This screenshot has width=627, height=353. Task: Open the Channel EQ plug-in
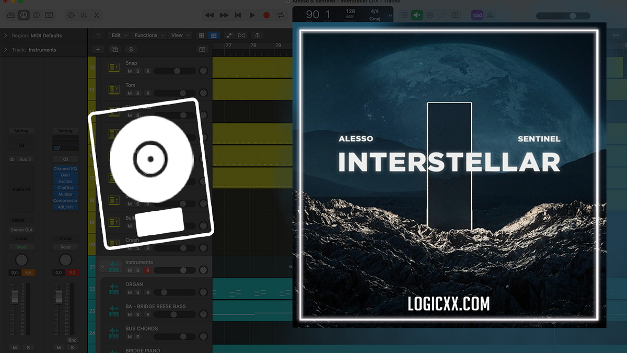pyautogui.click(x=65, y=169)
